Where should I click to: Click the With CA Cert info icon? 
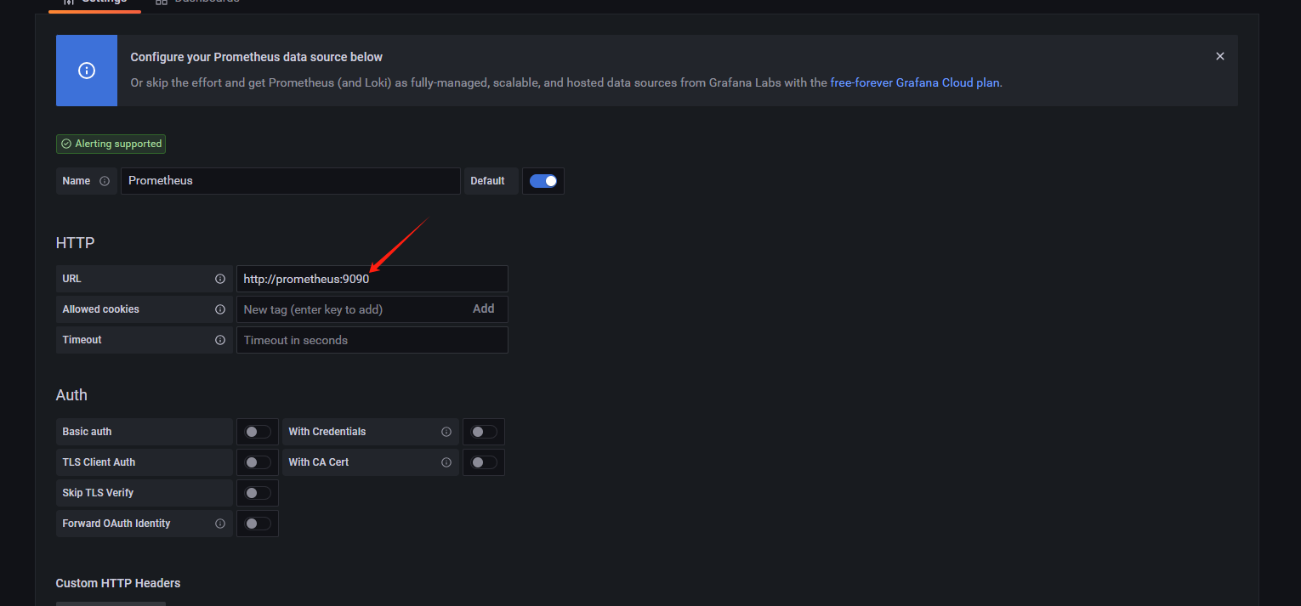pyautogui.click(x=446, y=462)
